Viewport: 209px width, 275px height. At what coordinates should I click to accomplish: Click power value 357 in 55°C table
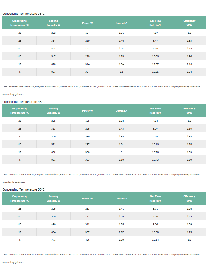pos(88,232)
